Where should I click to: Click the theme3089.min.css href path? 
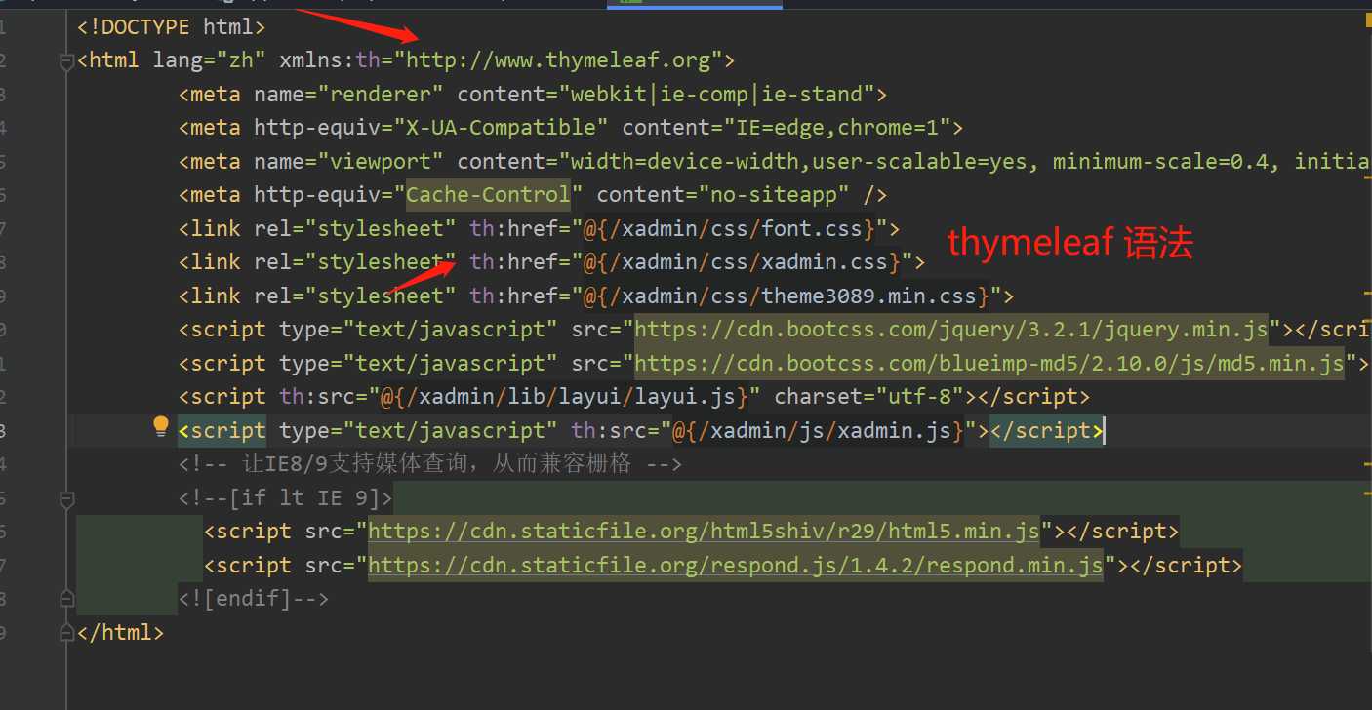786,296
